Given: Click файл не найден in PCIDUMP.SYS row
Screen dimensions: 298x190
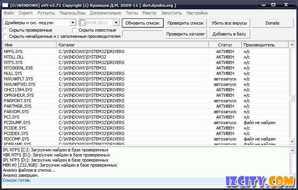Looking at the screenshot, I should coord(260,123).
